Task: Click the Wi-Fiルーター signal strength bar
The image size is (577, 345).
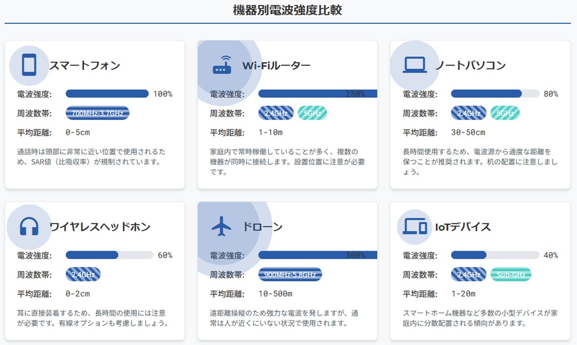Action: (x=318, y=94)
